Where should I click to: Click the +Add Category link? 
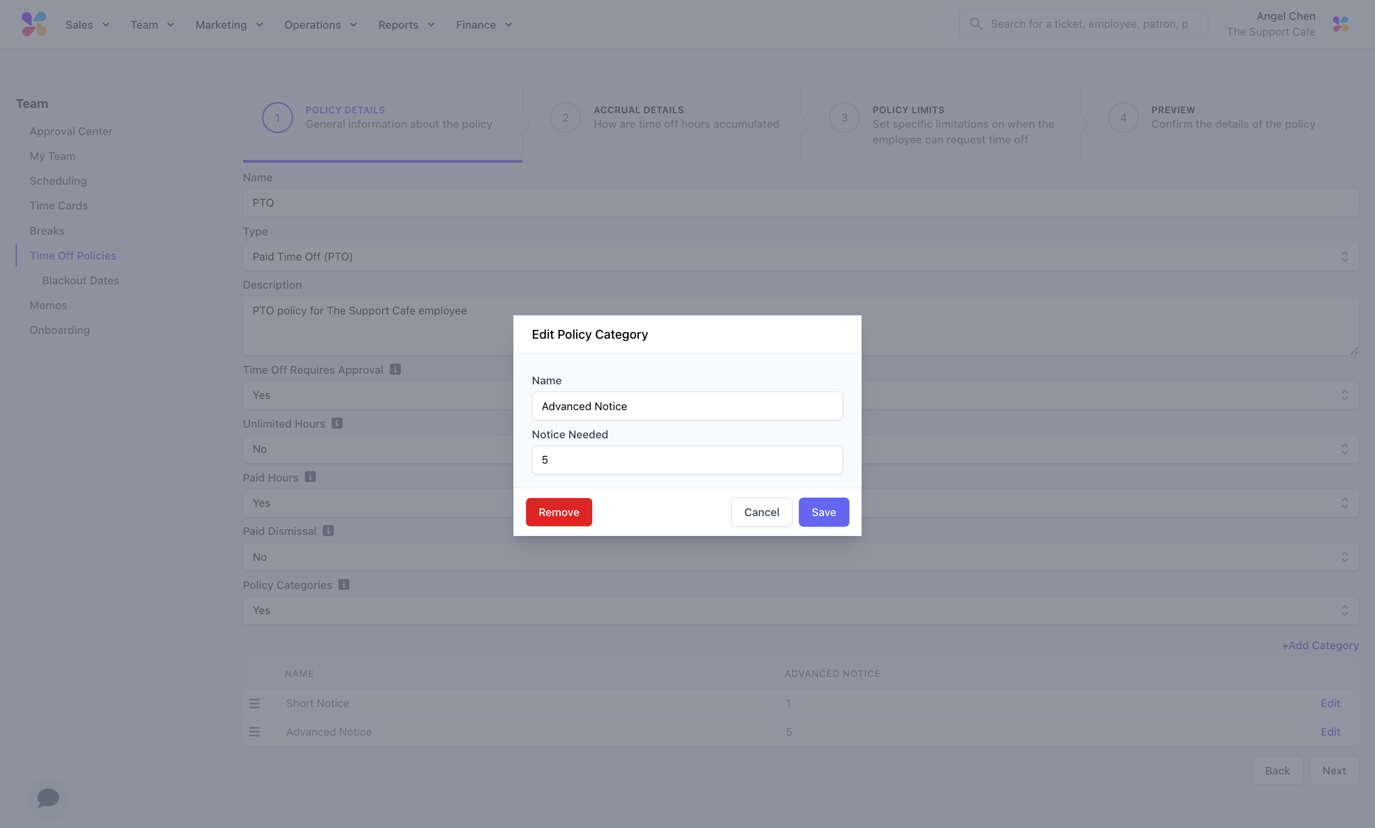(x=1320, y=645)
